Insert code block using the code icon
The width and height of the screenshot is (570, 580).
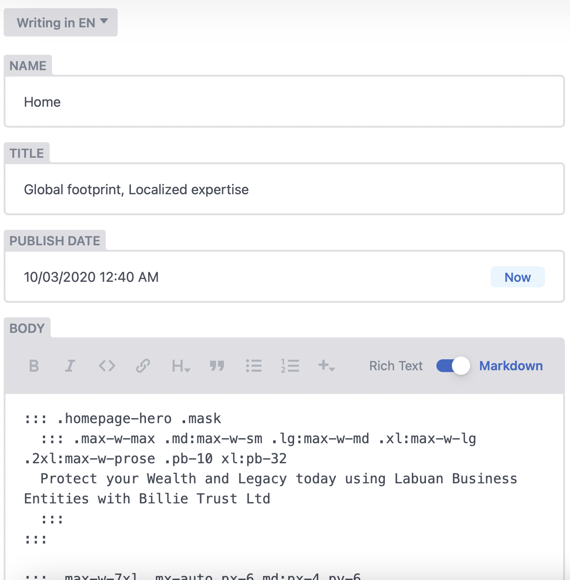pos(107,366)
